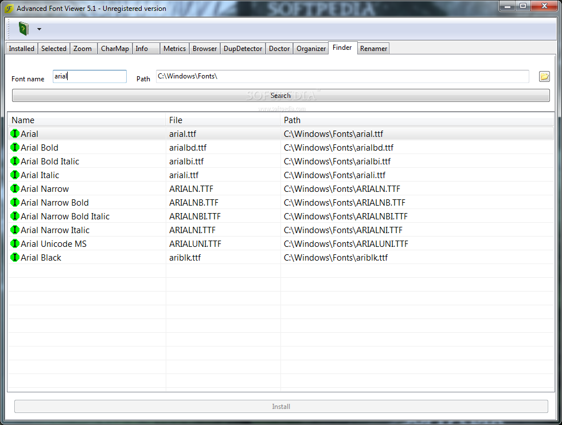Click the ariali.ttf file cell
Image resolution: width=562 pixels, height=425 pixels.
point(184,175)
